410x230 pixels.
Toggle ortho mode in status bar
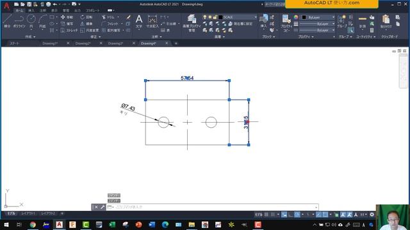pos(290,215)
